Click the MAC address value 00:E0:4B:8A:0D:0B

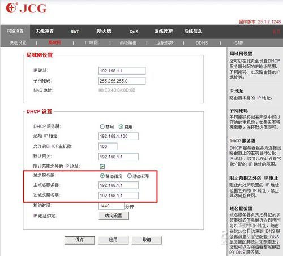[x=117, y=90]
